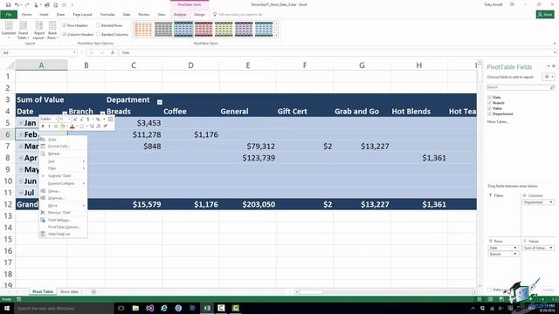Expand the Jul row group

pos(21,193)
